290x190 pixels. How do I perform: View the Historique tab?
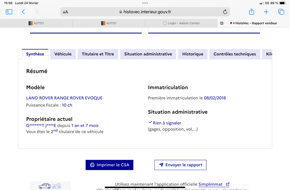(193, 54)
